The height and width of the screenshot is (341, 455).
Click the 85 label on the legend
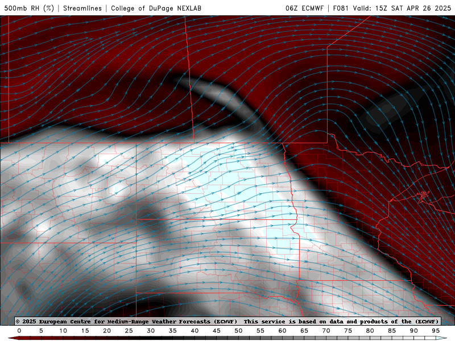pyautogui.click(x=392, y=331)
